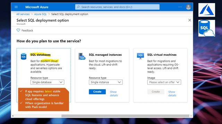Focus the Search resources search box

pos(117,7)
